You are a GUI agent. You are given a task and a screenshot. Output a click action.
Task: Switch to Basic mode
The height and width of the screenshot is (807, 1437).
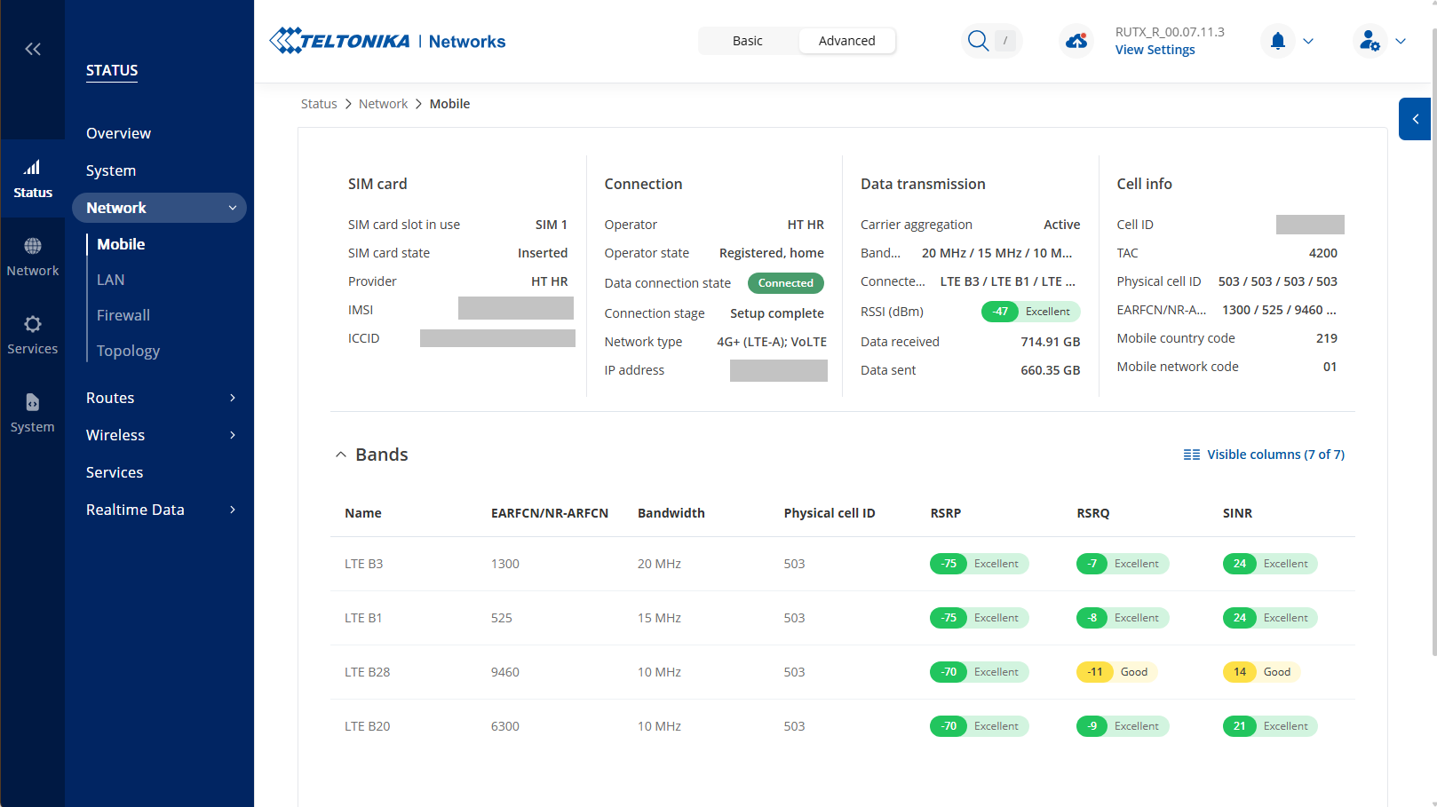click(748, 41)
